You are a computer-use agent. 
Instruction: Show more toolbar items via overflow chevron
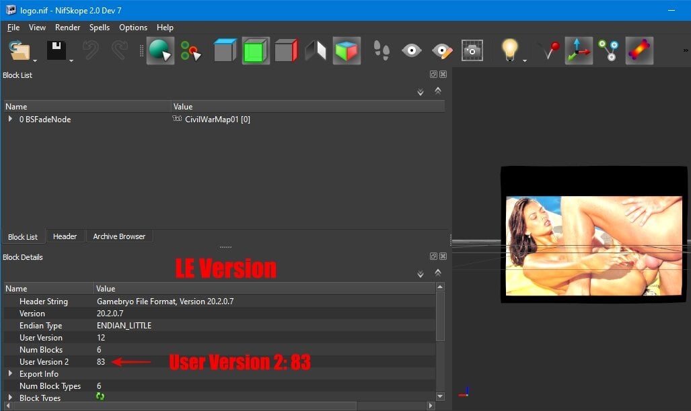pyautogui.click(x=686, y=50)
